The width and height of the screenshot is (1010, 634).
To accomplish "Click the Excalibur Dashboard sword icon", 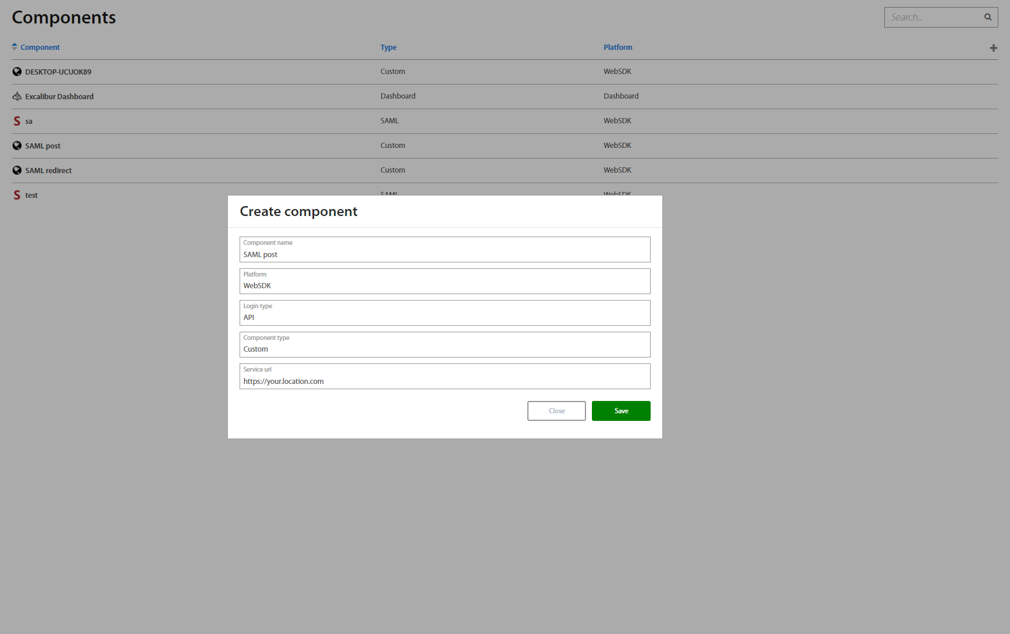I will pyautogui.click(x=17, y=96).
